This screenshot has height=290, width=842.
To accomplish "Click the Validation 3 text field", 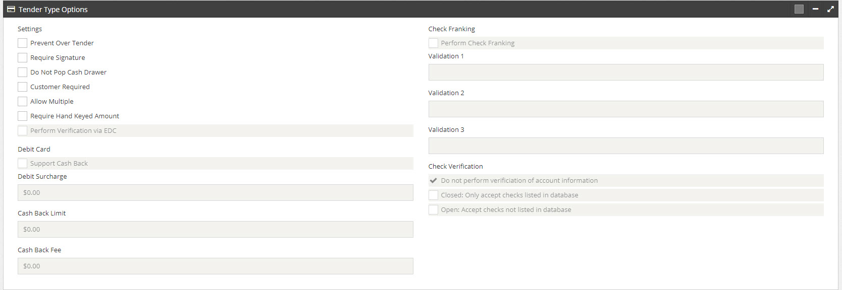I will 626,146.
